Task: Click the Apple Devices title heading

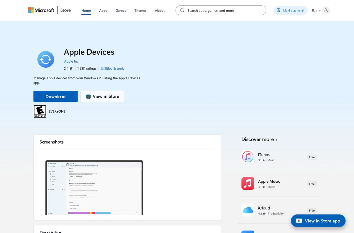Action: tap(89, 52)
